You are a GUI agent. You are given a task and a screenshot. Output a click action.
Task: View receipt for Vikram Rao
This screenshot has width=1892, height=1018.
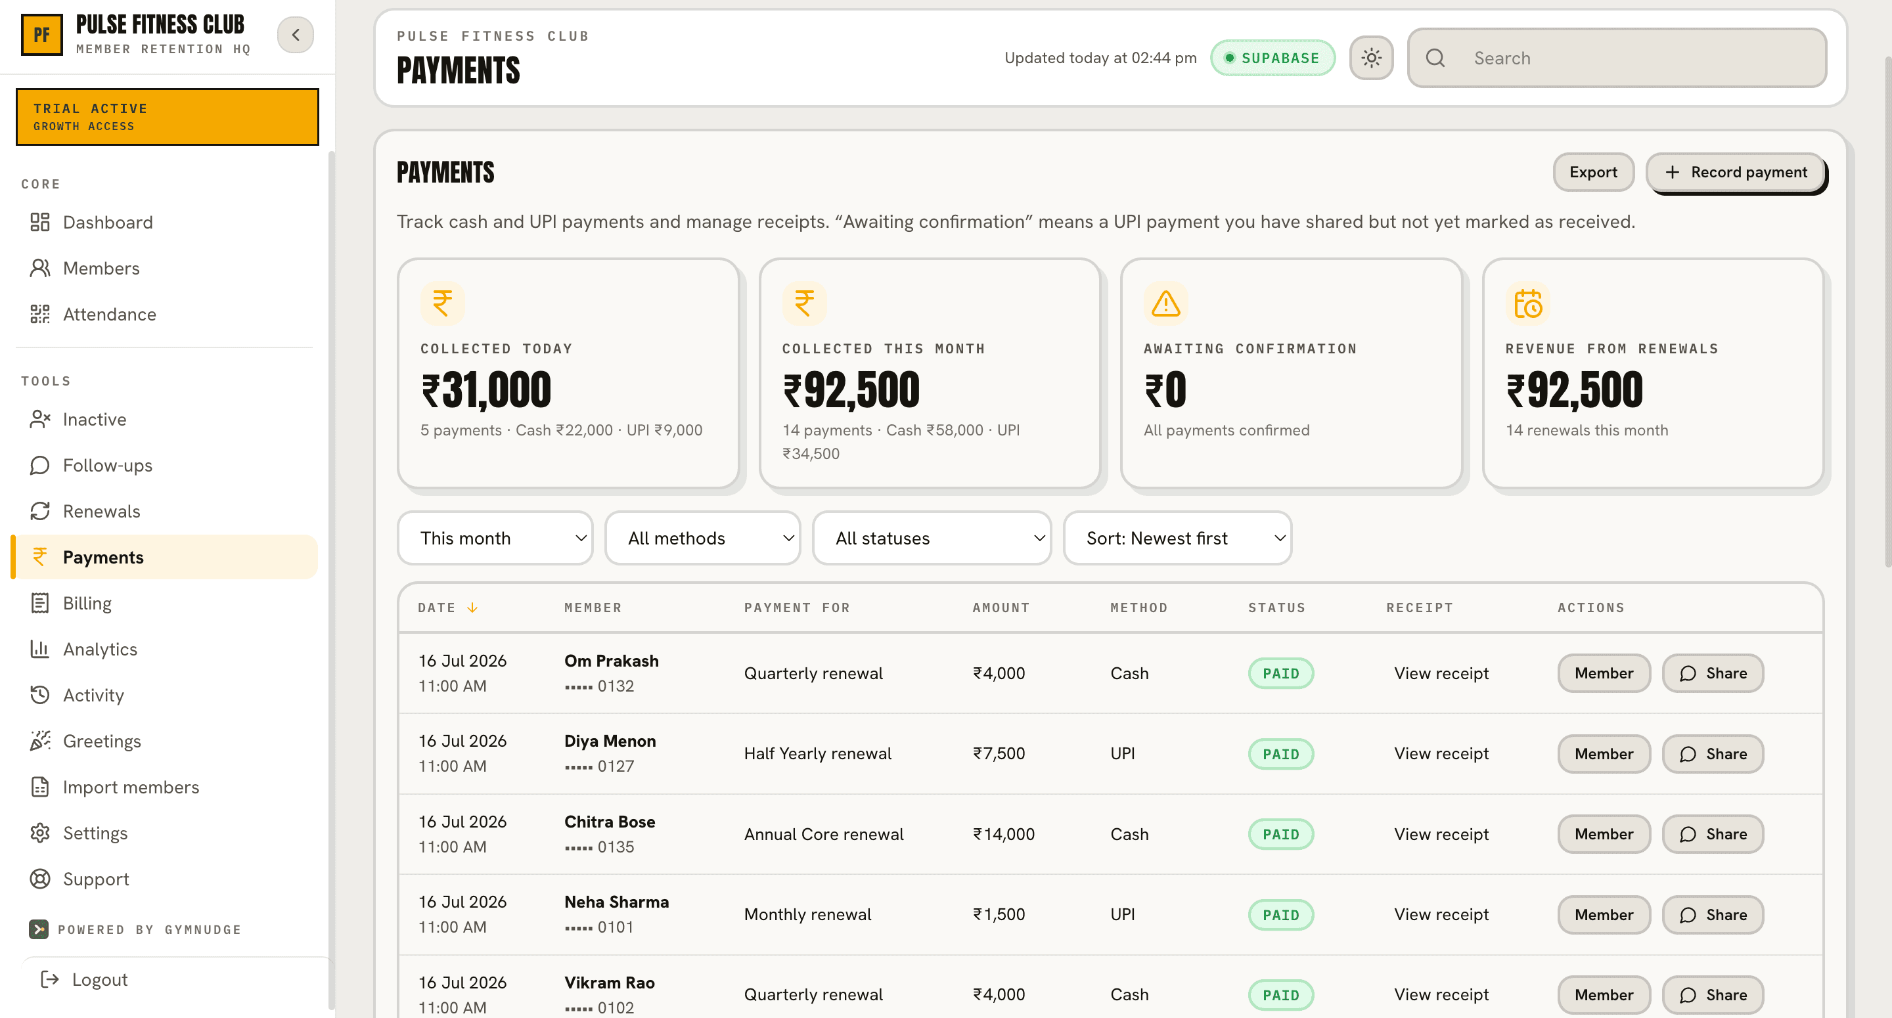point(1441,994)
